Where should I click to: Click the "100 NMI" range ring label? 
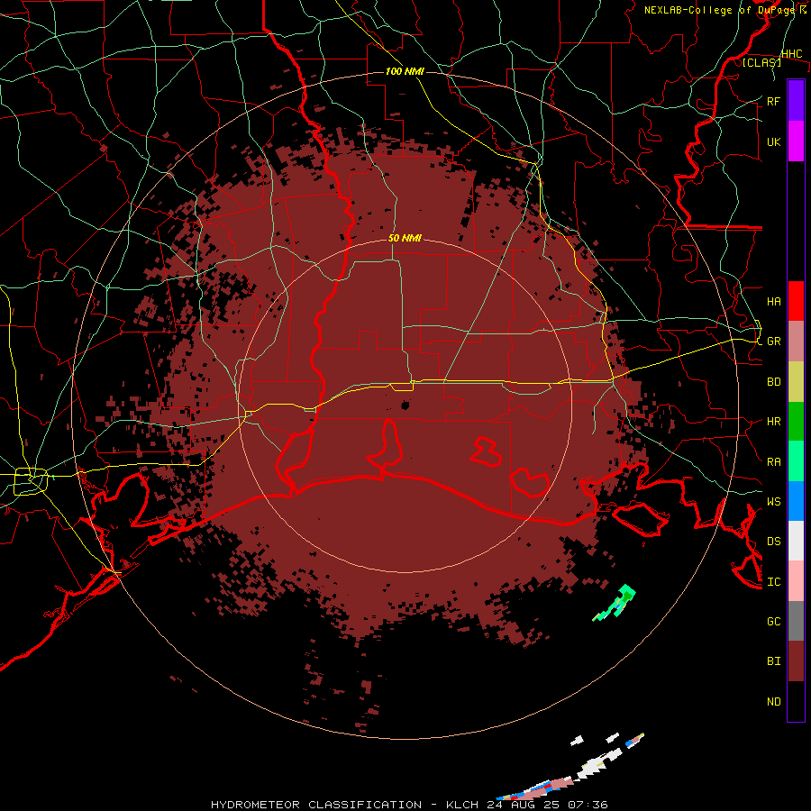pos(405,71)
